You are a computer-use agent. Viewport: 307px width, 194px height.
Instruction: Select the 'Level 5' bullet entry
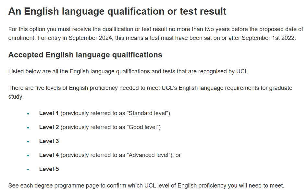pyautogui.click(x=49, y=169)
